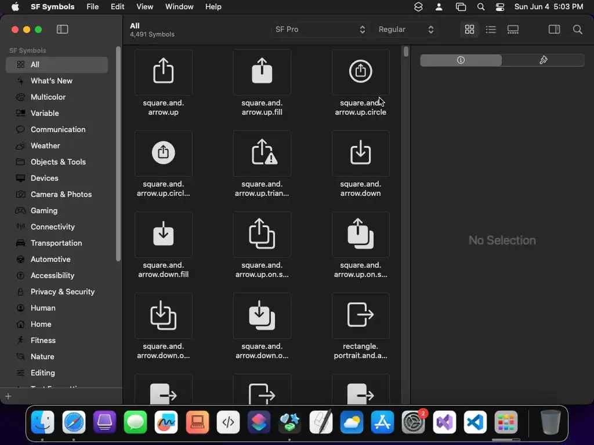Open the search field magnifier

(x=577, y=29)
